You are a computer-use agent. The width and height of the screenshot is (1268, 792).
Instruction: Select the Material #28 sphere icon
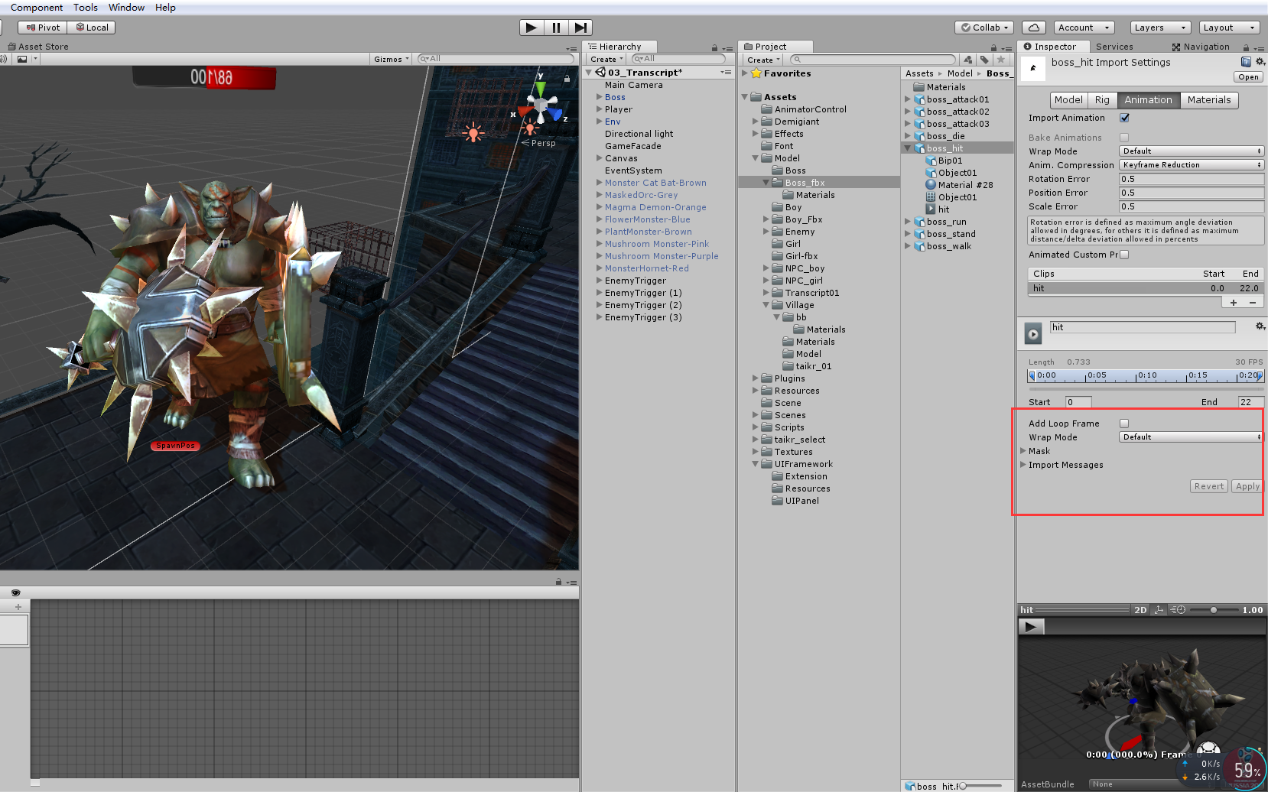click(931, 185)
